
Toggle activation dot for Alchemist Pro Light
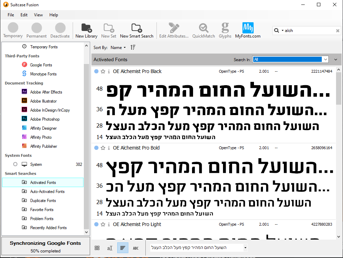coord(96,224)
